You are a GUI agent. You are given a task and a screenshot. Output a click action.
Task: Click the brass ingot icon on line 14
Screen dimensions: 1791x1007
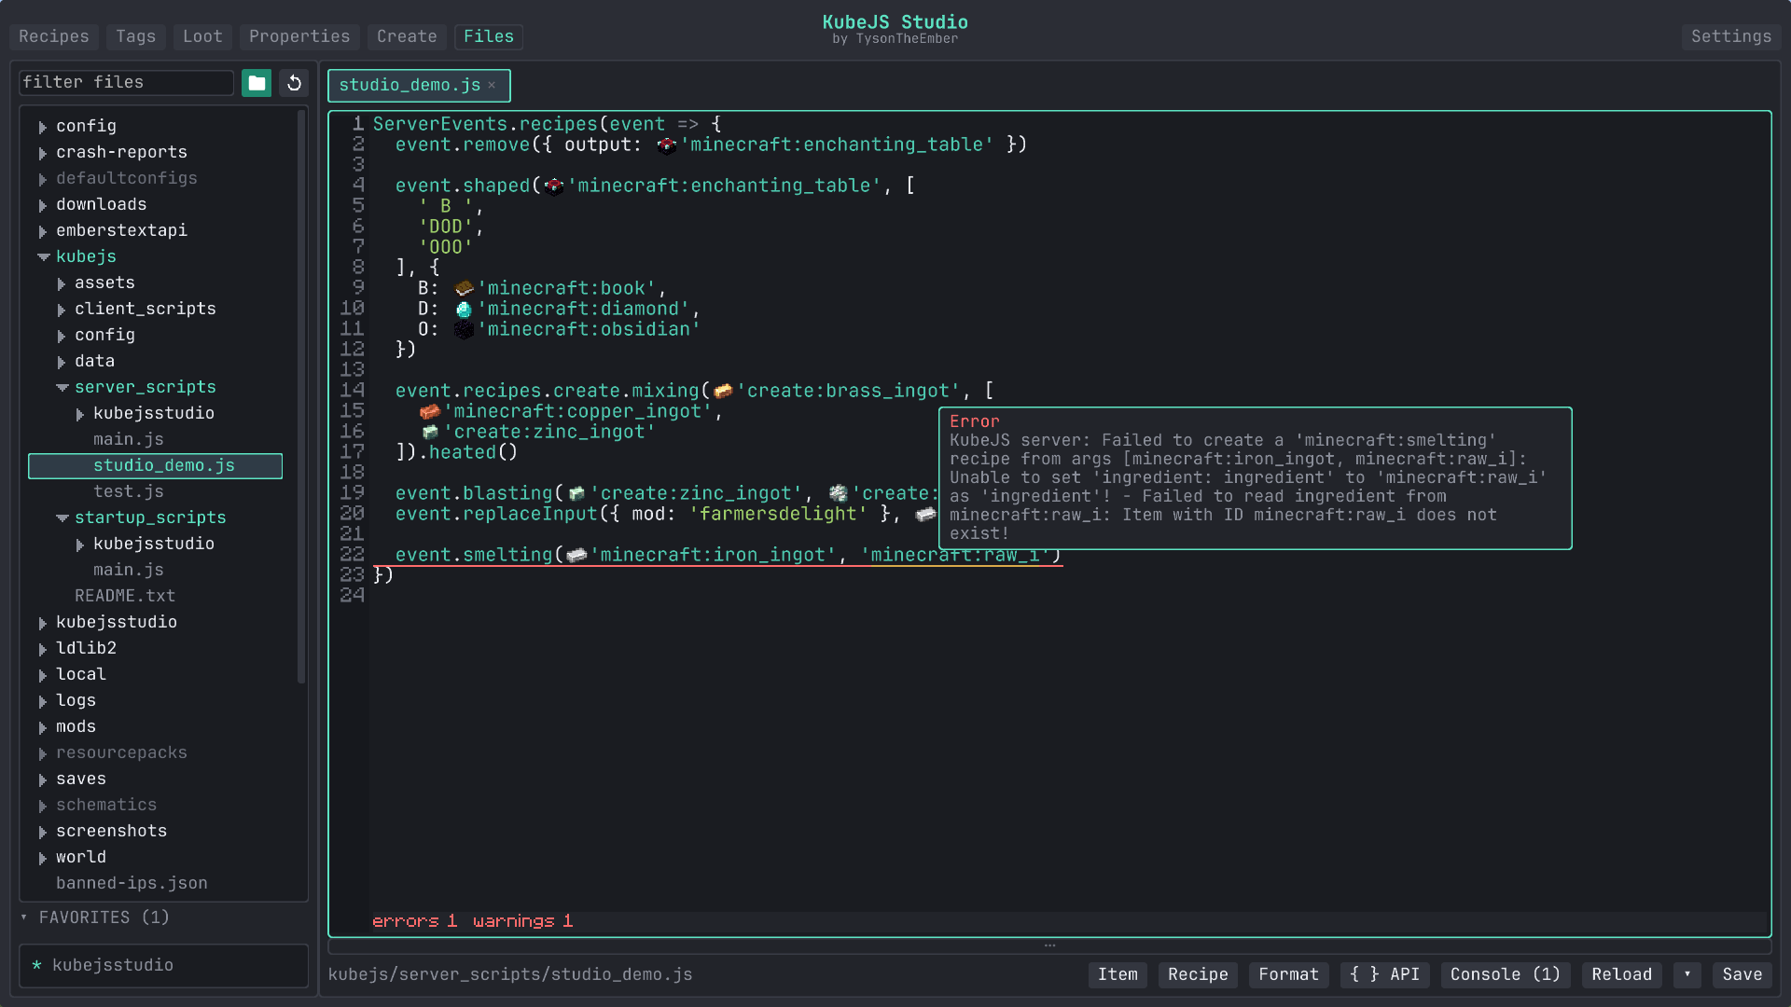point(723,391)
